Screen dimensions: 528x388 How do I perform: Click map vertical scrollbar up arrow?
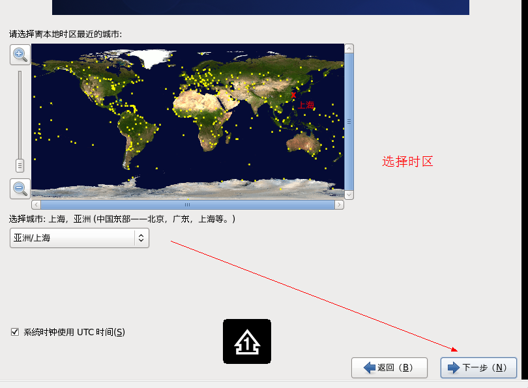coord(349,49)
